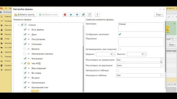Click the Банк и касса sidebar icon

point(2,26)
